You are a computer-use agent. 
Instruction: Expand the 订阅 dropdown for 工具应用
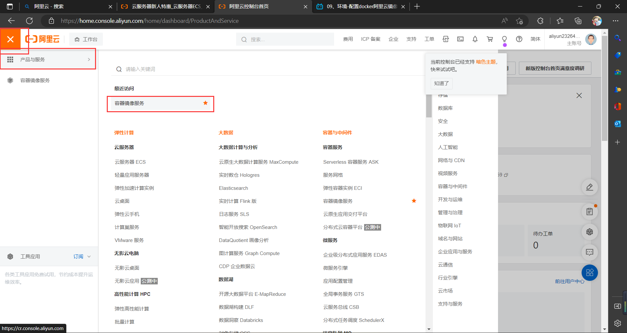pos(82,257)
